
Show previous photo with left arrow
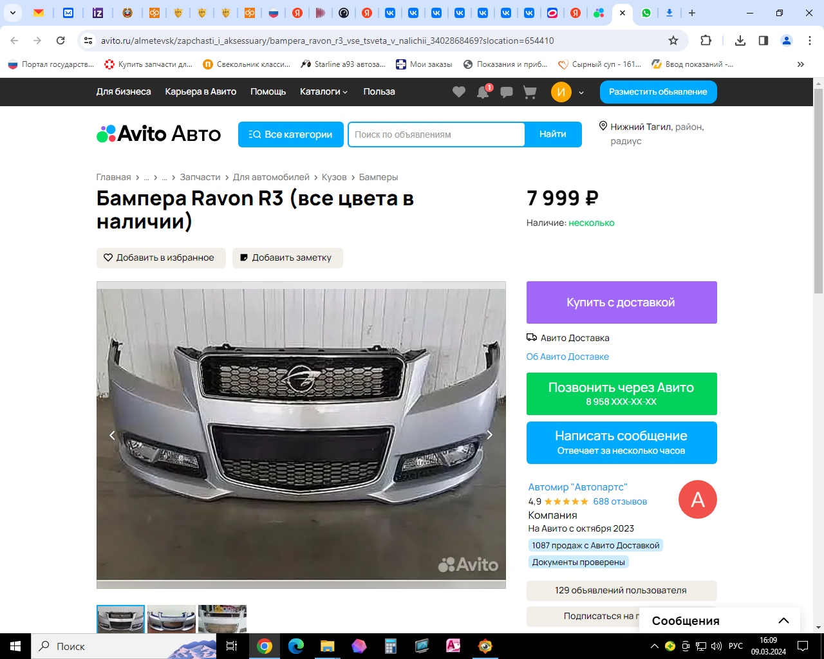pyautogui.click(x=112, y=435)
